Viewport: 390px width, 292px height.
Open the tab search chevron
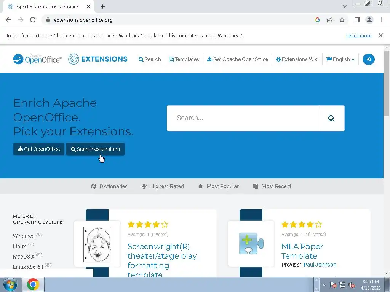pos(344,6)
